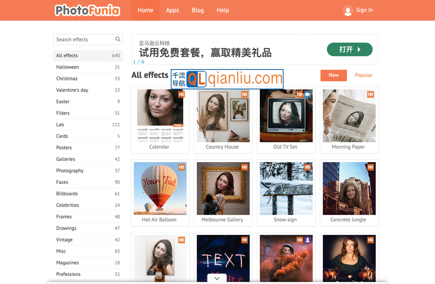Image resolution: width=435 pixels, height=284 pixels.
Task: Click the HD badge on Morning Paper
Action: point(370,94)
